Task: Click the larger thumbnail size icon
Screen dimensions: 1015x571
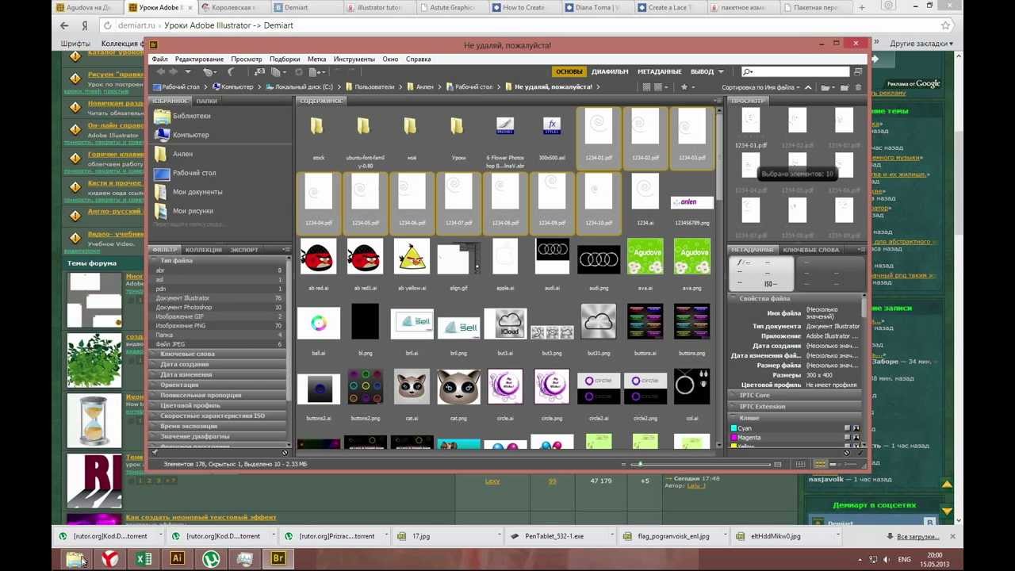Action: [777, 464]
